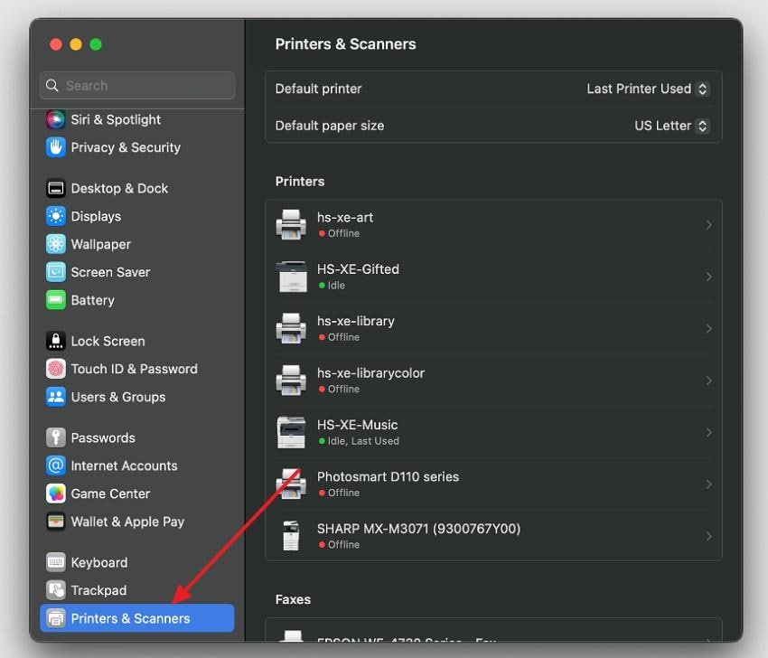Click the Desktop & Dock icon
The height and width of the screenshot is (658, 768).
[55, 189]
